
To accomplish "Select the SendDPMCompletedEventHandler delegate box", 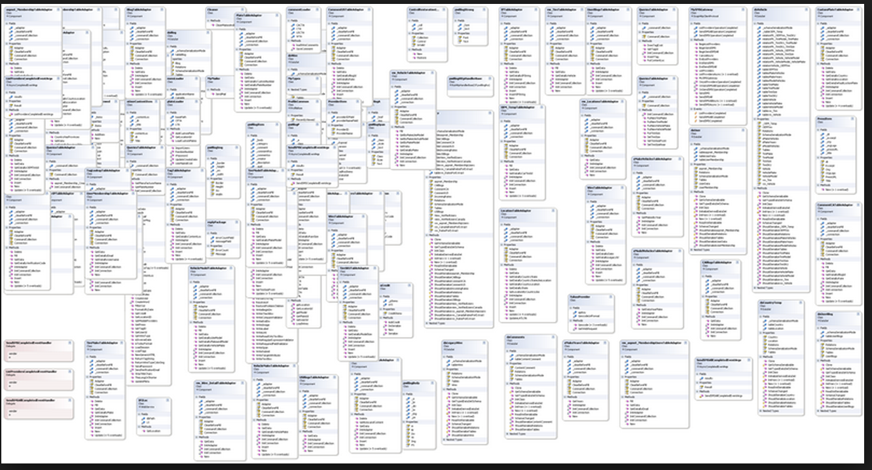I will (x=39, y=351).
